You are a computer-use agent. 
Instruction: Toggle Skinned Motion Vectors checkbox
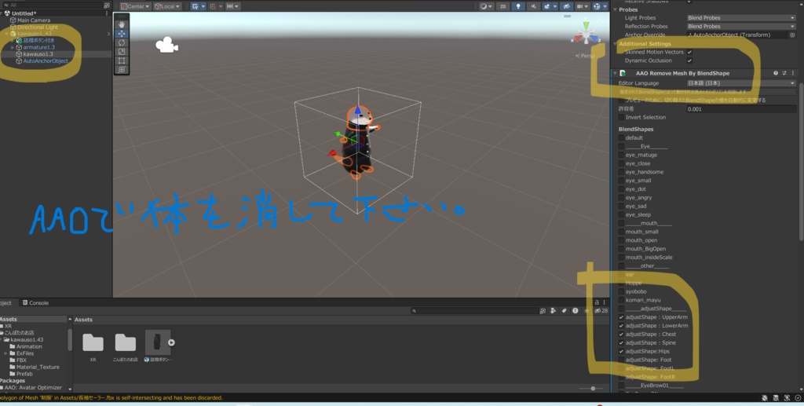point(689,52)
